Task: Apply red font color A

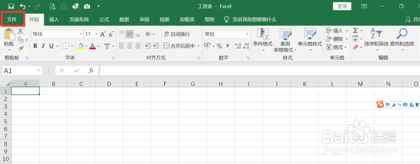Action: tap(93, 46)
